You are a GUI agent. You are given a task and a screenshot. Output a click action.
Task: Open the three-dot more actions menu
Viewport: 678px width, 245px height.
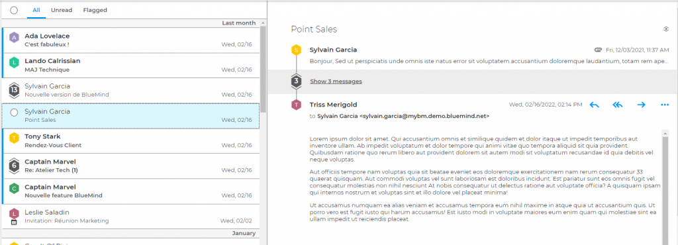[x=665, y=105]
